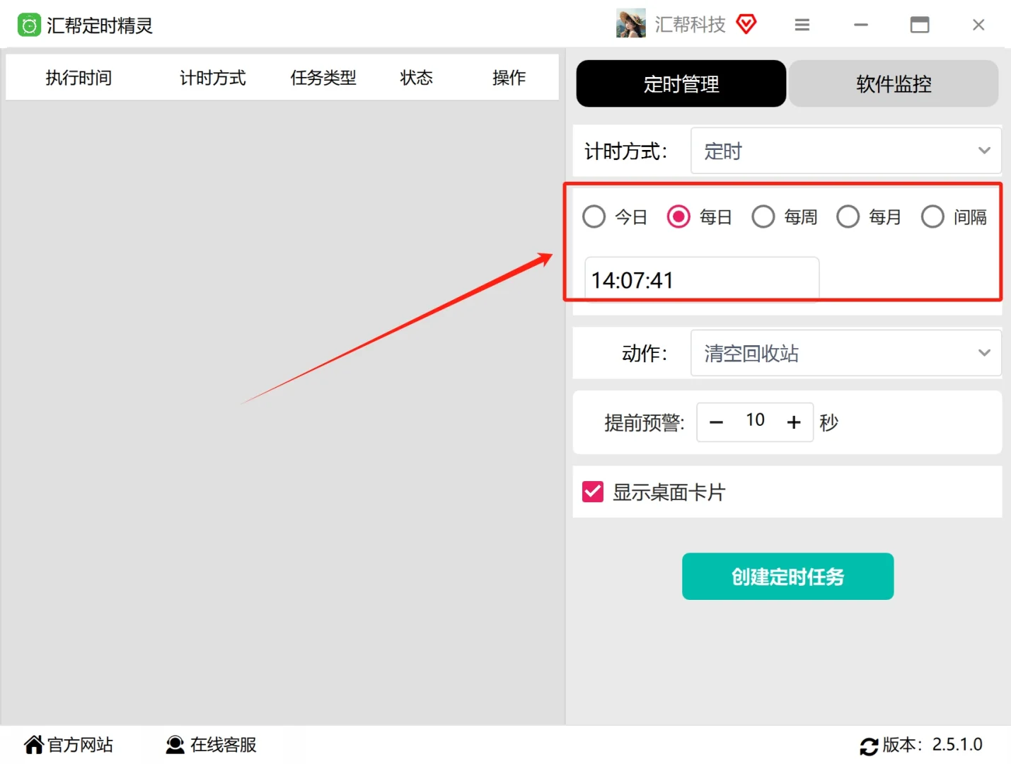Click the customer service icon beside 在线客服
This screenshot has height=764, width=1011.
tap(174, 744)
